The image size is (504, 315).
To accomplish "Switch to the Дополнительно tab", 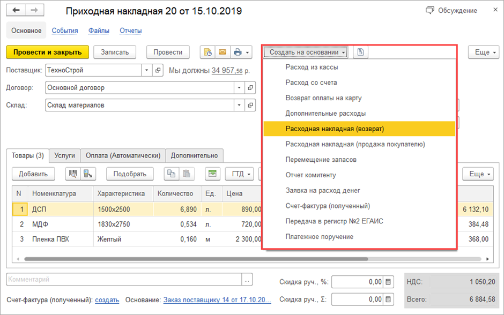I will click(x=195, y=155).
